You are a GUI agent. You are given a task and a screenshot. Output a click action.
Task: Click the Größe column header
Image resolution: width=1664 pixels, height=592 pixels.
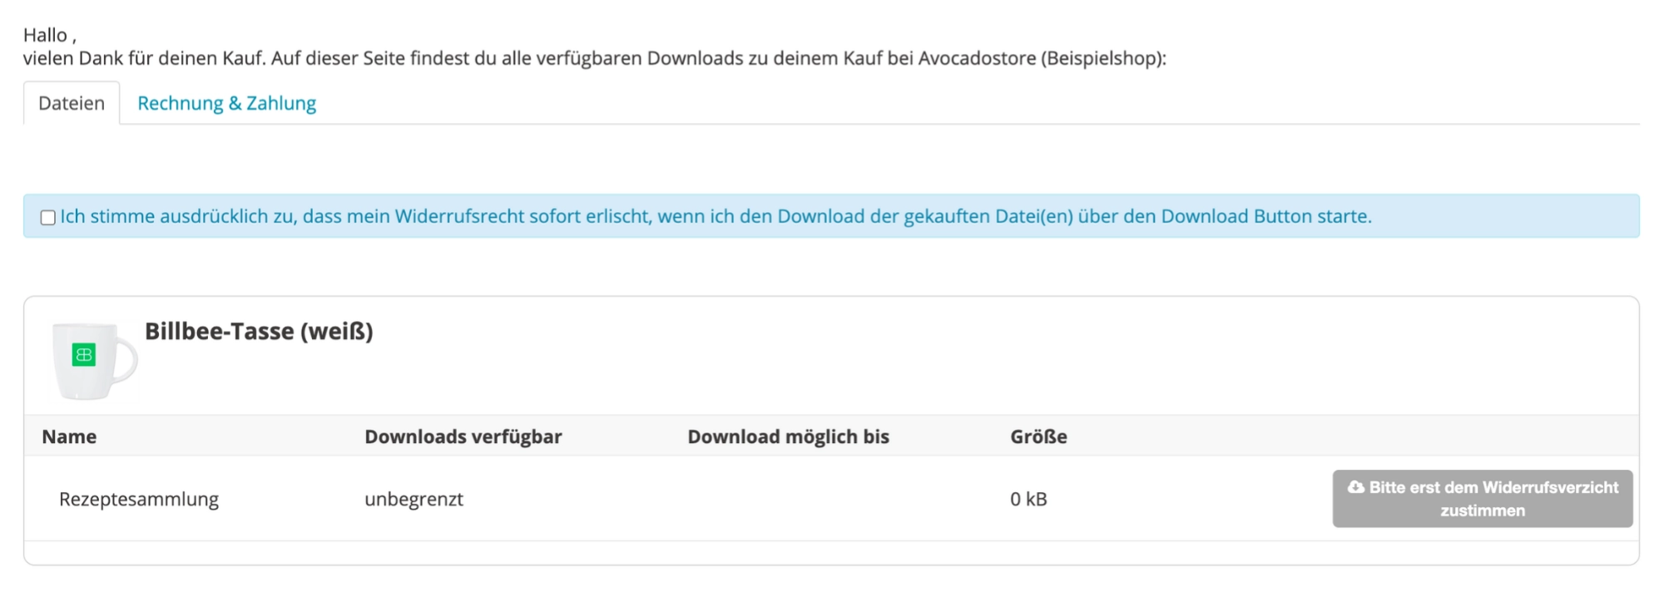pyautogui.click(x=1038, y=437)
